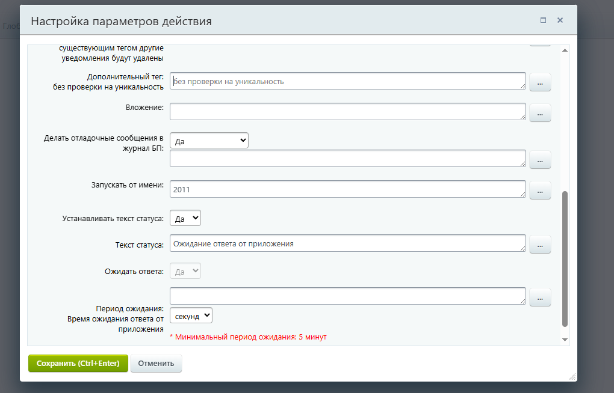The image size is (614, 393).
Task: Open the "Устанавливать текст статуса" dropdown
Action: click(185, 219)
